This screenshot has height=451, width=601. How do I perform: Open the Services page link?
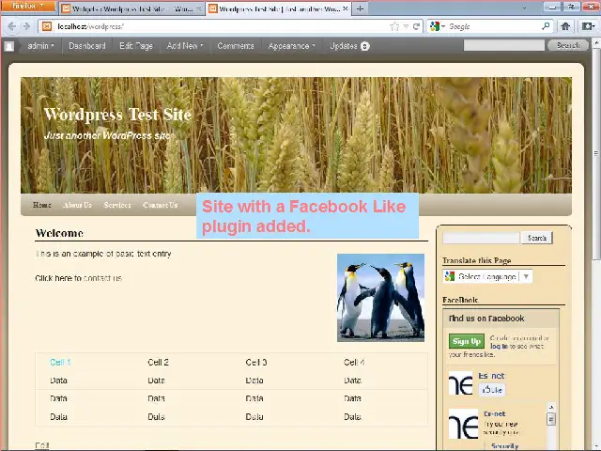point(117,205)
